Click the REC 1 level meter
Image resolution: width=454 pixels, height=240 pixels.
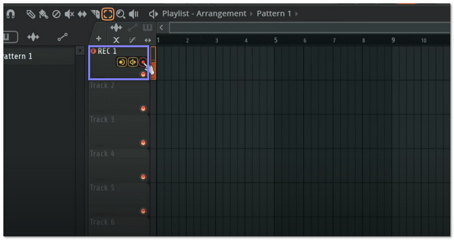(x=153, y=63)
